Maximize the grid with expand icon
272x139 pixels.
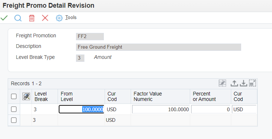click(253, 83)
